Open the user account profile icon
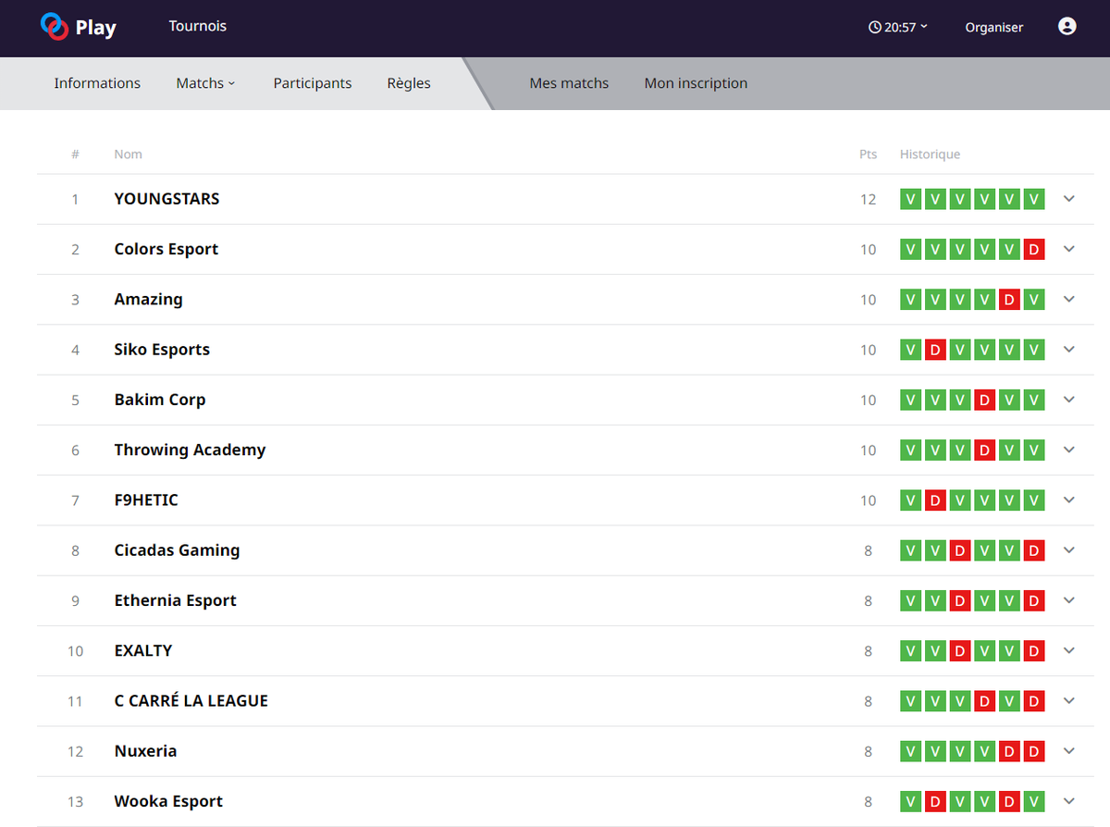This screenshot has height=827, width=1110. (x=1067, y=27)
